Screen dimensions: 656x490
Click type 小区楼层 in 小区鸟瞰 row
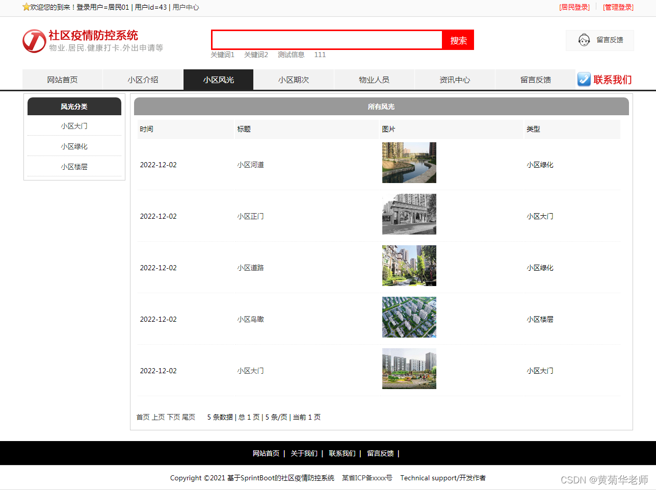click(540, 319)
